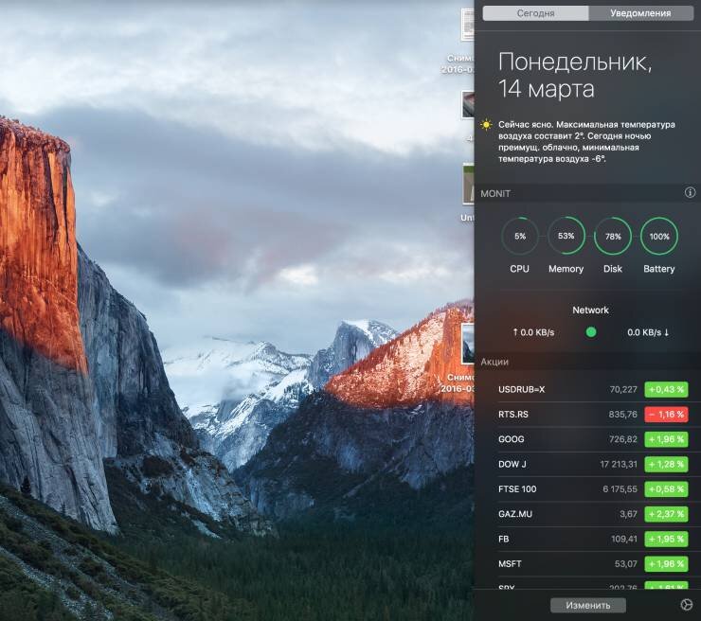The width and height of the screenshot is (701, 621).
Task: Click the Battery 100% ring
Action: pos(659,236)
